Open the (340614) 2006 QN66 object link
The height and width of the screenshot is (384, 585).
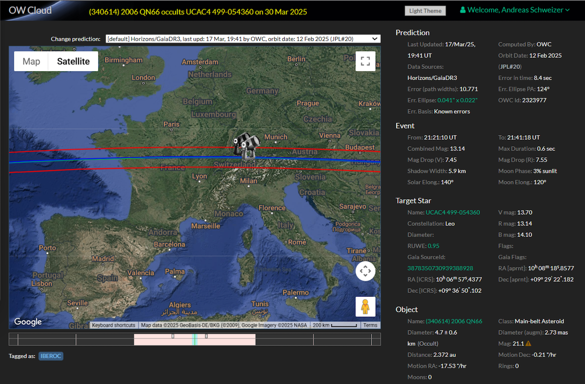[454, 321]
